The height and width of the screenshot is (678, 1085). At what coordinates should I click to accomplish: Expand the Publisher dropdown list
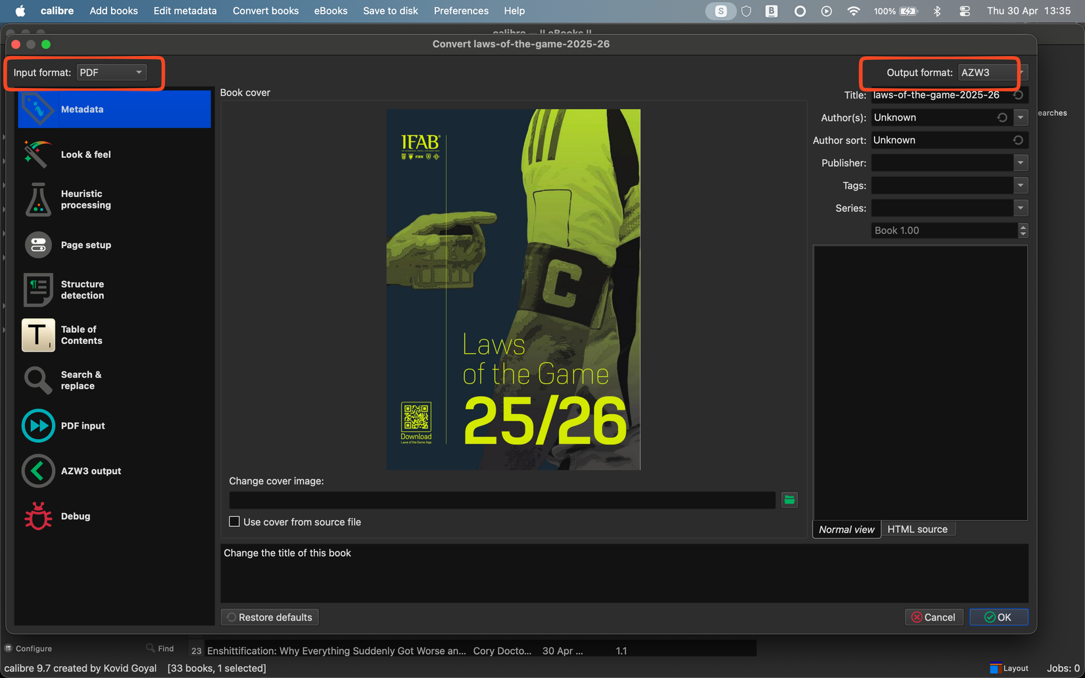[x=1021, y=162]
